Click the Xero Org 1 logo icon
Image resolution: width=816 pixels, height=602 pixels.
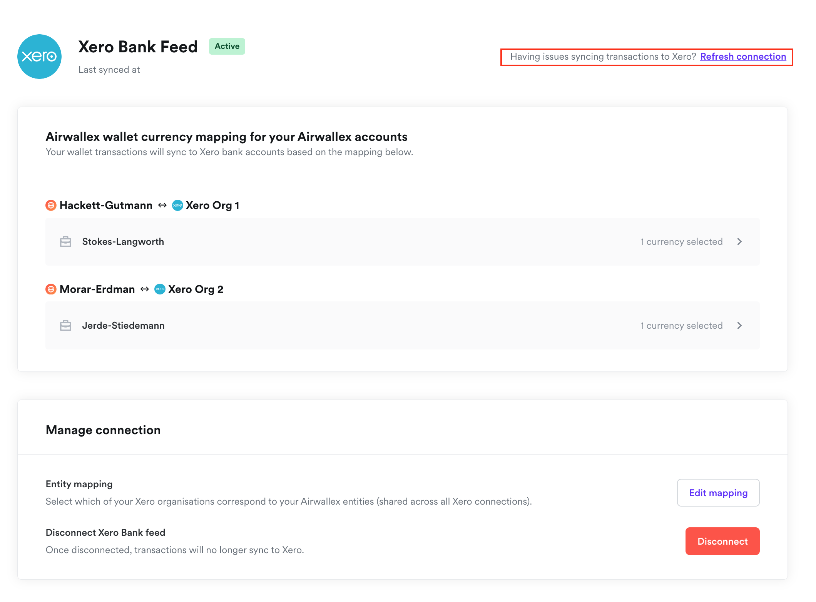[x=177, y=205]
